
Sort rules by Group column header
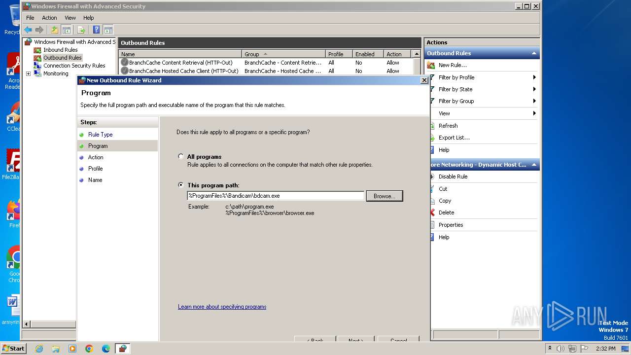[x=283, y=54]
